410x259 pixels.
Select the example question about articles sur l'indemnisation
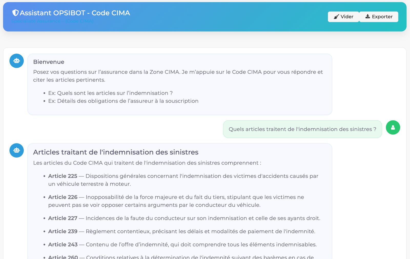pyautogui.click(x=110, y=93)
